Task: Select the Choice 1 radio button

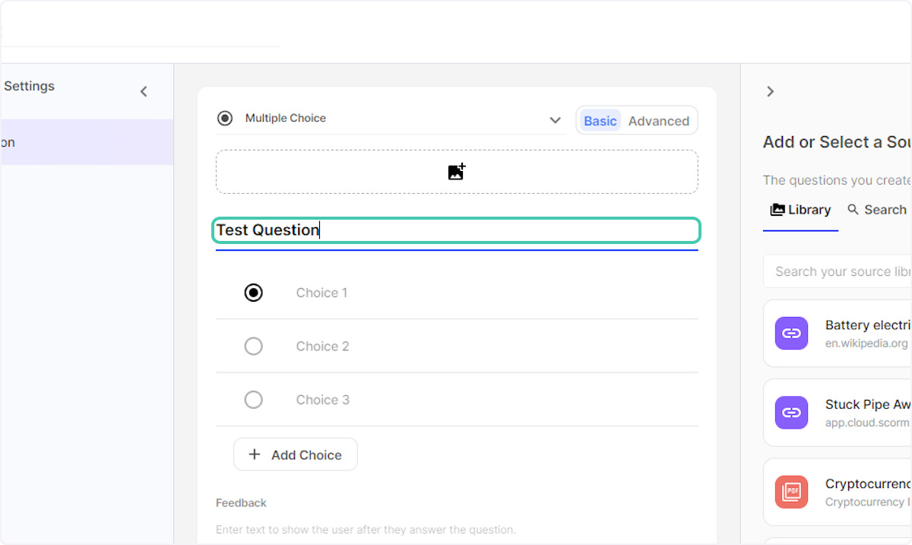Action: 253,293
